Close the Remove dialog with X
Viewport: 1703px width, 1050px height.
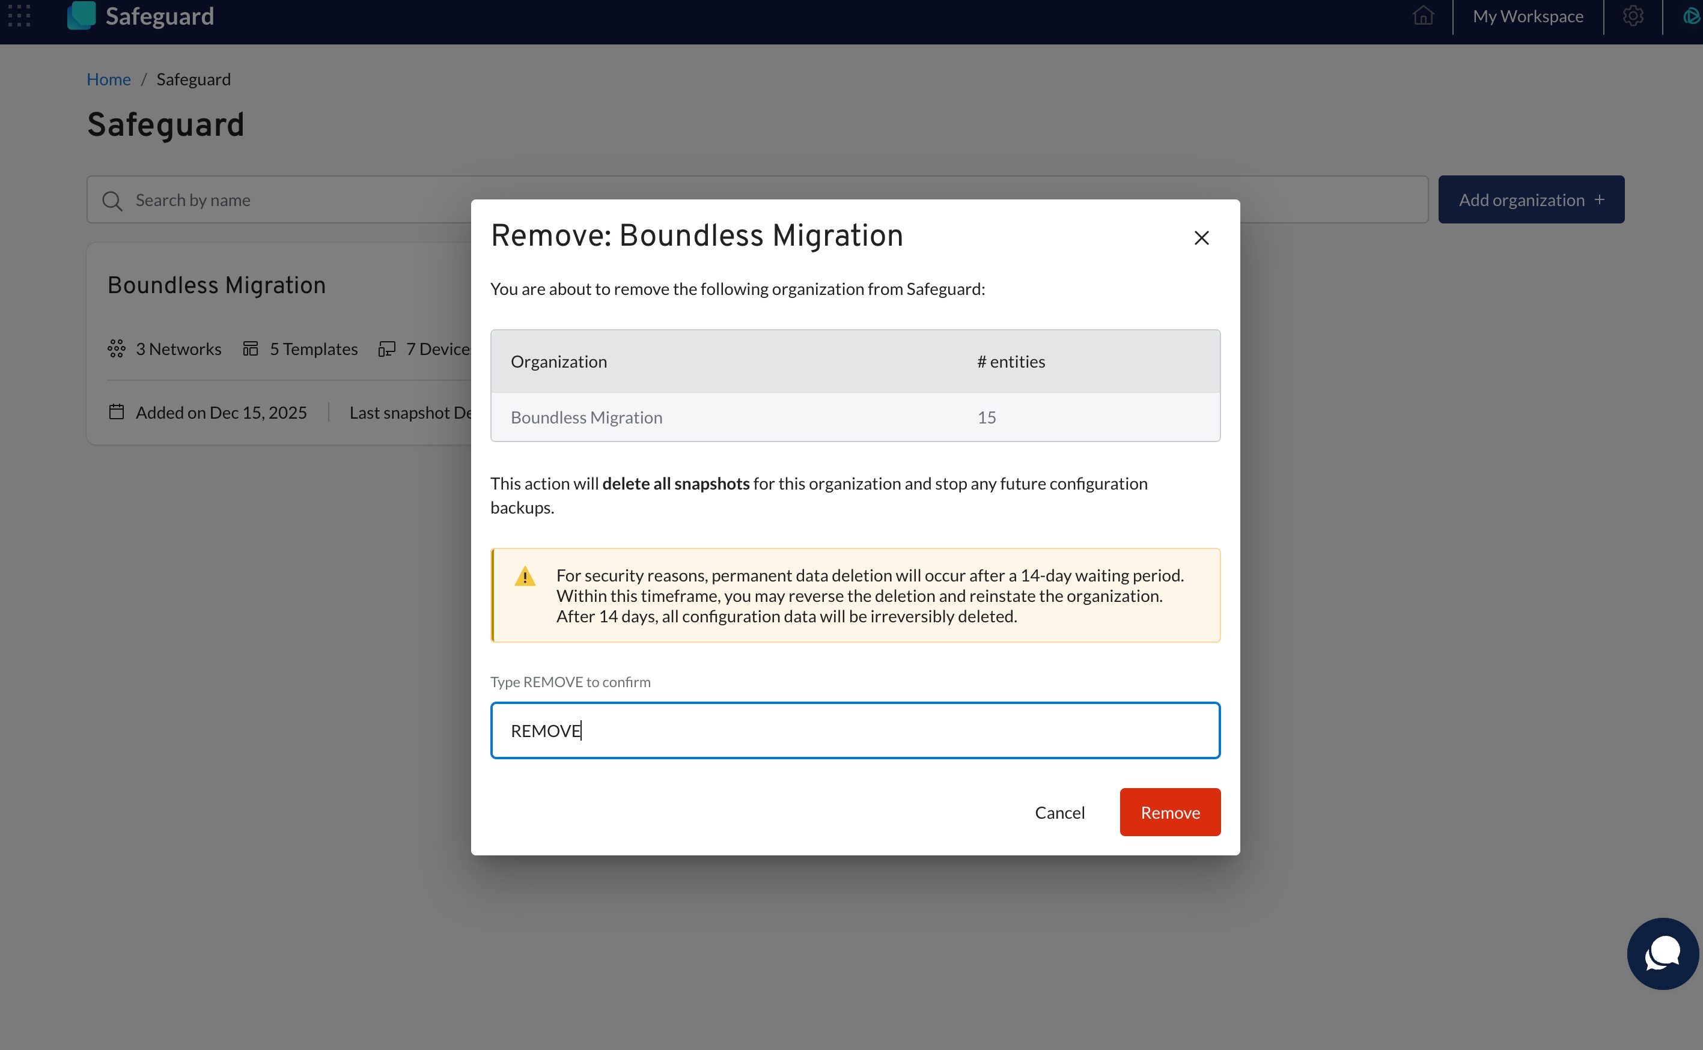click(1202, 237)
